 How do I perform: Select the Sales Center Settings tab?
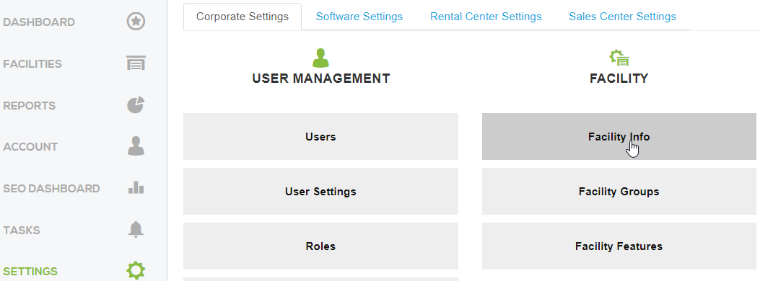(622, 17)
